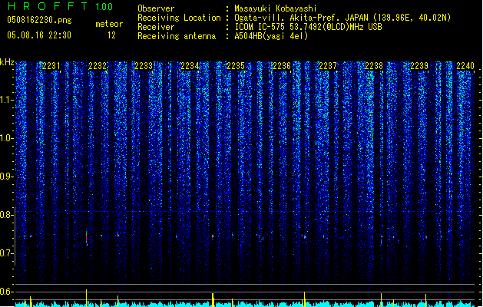Click the 2235 time marker
The image size is (483, 307).
235,66
